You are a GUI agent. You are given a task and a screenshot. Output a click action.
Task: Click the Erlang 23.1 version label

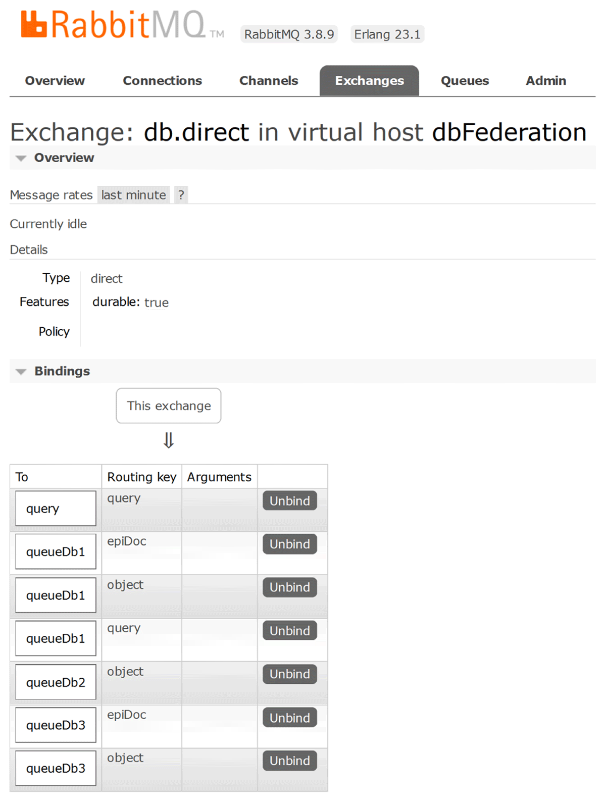(387, 34)
